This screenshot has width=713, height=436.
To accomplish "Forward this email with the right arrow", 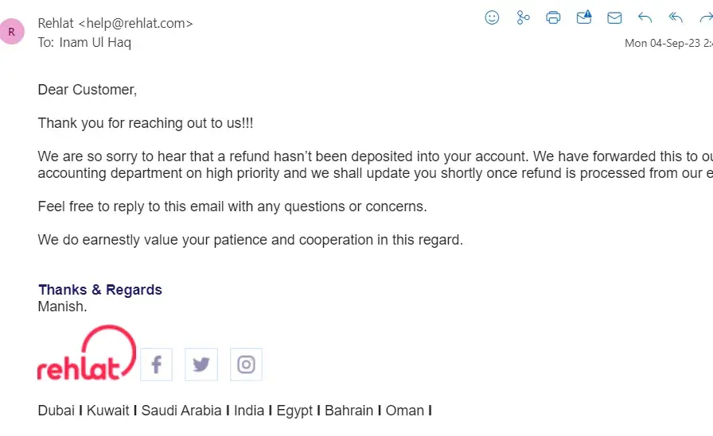I will click(705, 17).
